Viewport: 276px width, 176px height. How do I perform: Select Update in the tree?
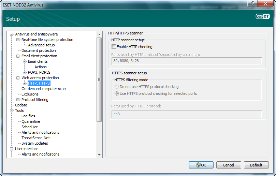pos(21,105)
